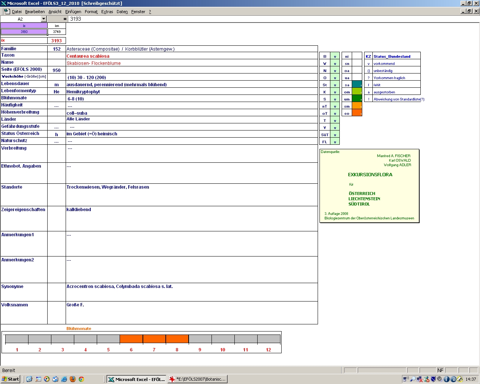This screenshot has width=480, height=384.
Task: Click the Excel workbook icon beside Datei
Action: 7,12
